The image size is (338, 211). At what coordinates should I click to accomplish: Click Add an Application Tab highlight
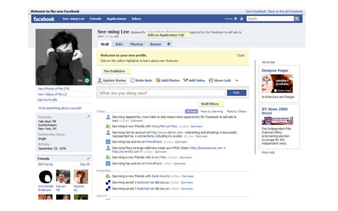tap(167, 35)
